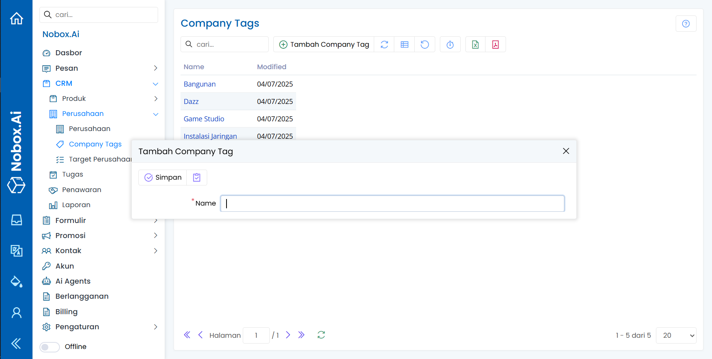
Task: Collapse the CRM section chevron
Action: pos(155,84)
